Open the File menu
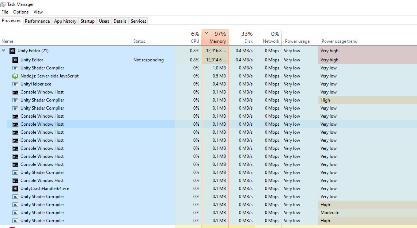 5,12
